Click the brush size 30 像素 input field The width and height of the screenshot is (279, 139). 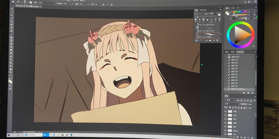[212, 14]
